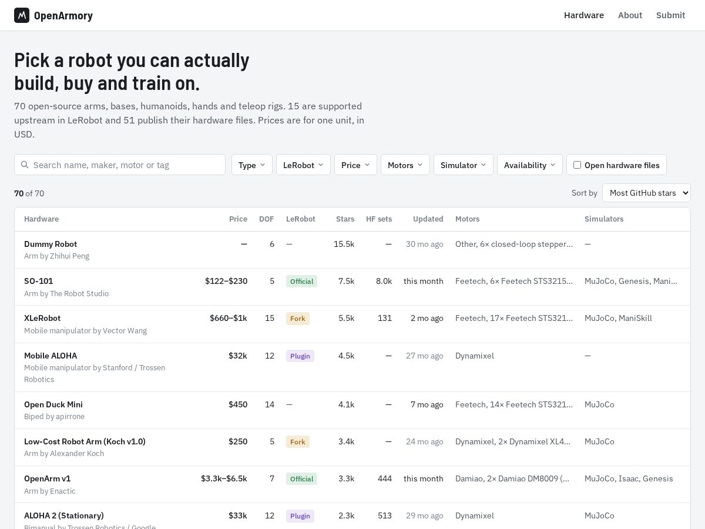Click the Official badge in SO-101 row
This screenshot has width=705, height=529.
click(x=301, y=281)
